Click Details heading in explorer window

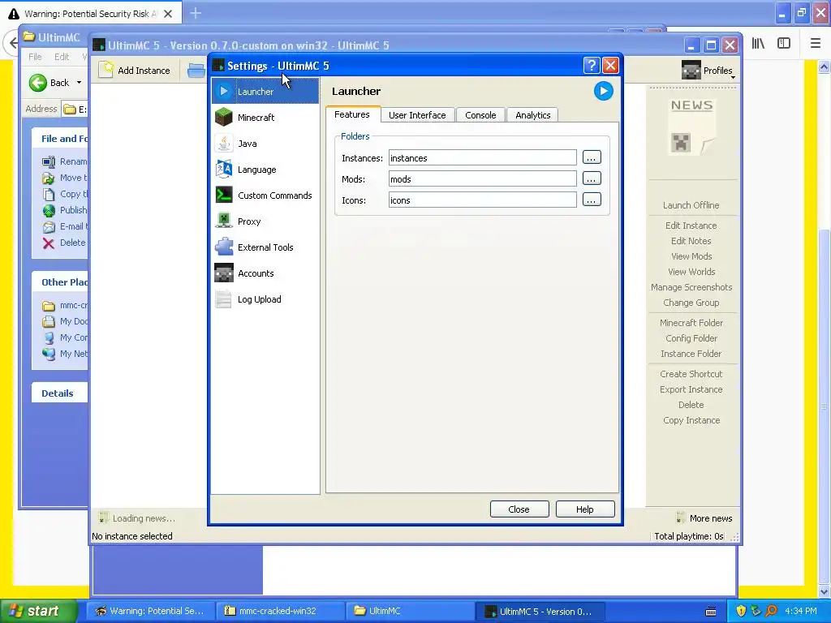point(58,393)
